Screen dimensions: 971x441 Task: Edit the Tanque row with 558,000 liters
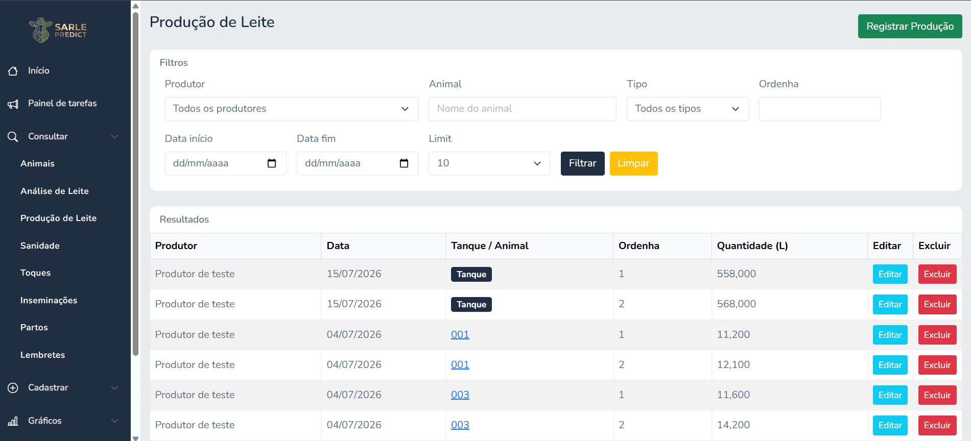click(x=890, y=274)
